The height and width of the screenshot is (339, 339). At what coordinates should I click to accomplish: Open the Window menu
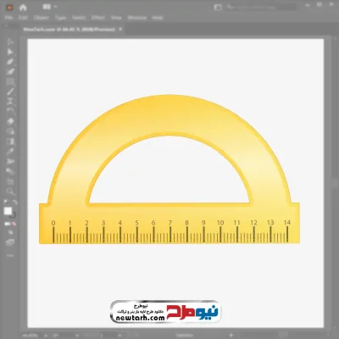point(137,18)
